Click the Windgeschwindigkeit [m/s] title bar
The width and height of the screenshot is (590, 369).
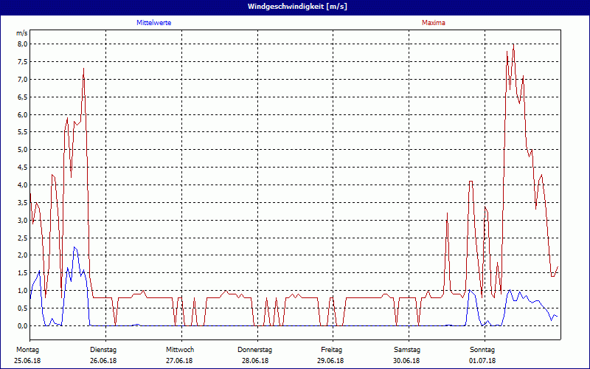pos(295,7)
